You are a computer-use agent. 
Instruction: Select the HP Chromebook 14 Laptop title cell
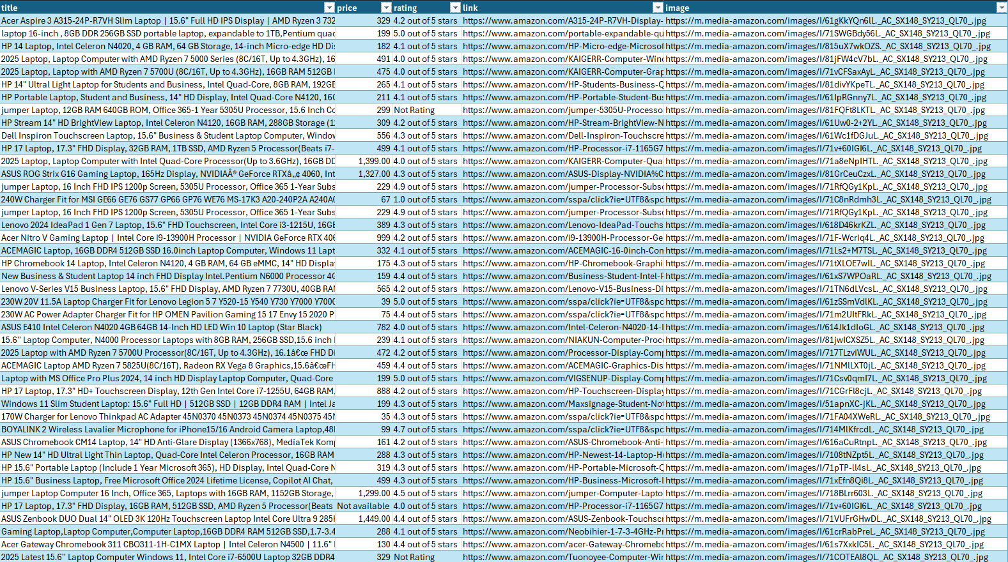167,263
